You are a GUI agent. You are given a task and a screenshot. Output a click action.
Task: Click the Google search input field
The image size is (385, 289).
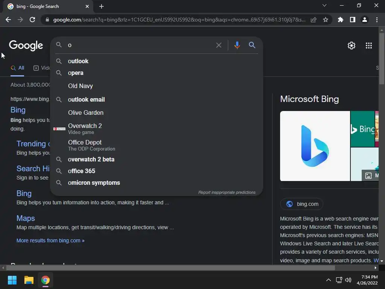point(140,45)
